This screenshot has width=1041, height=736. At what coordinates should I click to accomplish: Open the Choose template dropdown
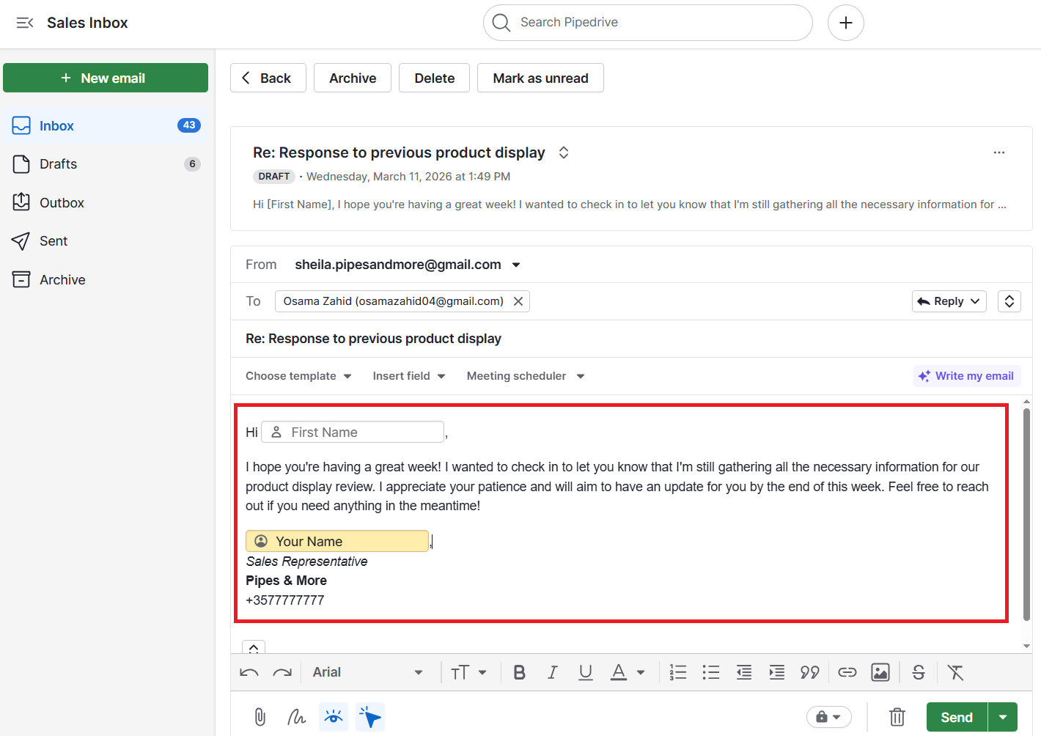pyautogui.click(x=297, y=375)
